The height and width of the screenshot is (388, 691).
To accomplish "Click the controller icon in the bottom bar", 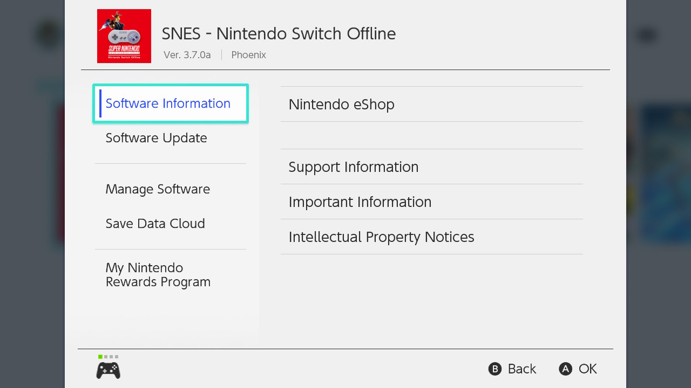I will point(108,370).
